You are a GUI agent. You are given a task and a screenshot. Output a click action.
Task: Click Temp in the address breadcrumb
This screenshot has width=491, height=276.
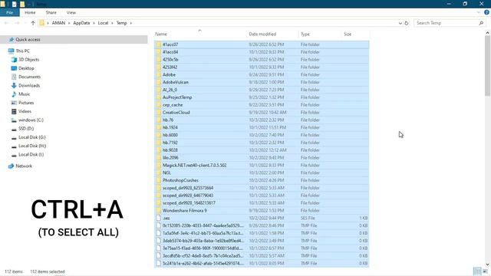click(121, 23)
